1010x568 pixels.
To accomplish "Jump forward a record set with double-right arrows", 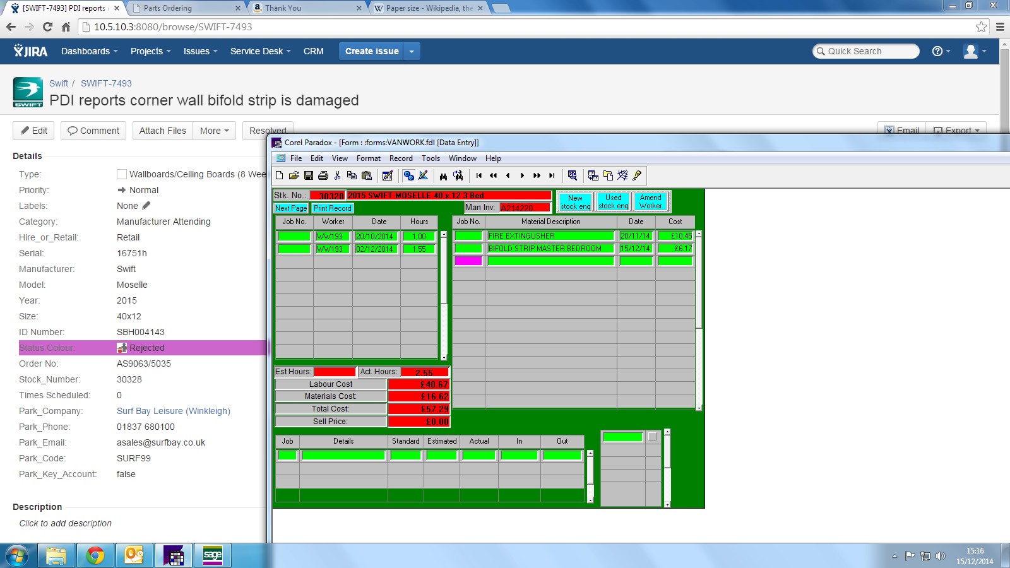I will pyautogui.click(x=537, y=175).
